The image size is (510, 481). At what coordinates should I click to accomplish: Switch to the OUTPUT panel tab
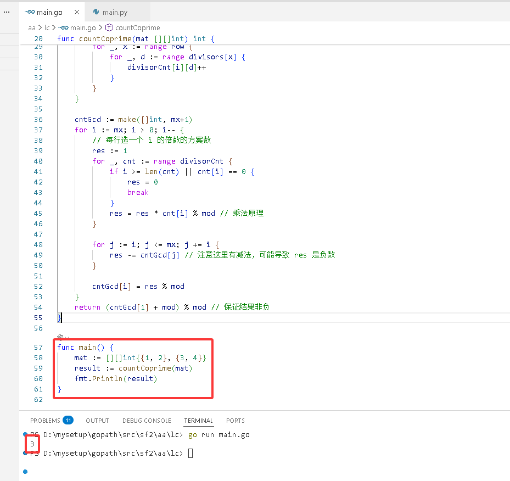click(x=97, y=421)
